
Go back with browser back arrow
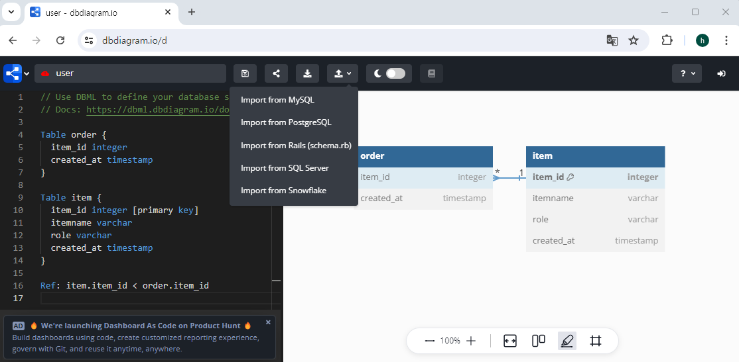point(13,40)
